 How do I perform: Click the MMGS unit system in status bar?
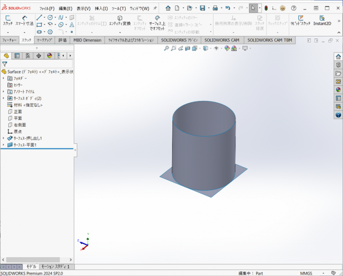pos(306,273)
